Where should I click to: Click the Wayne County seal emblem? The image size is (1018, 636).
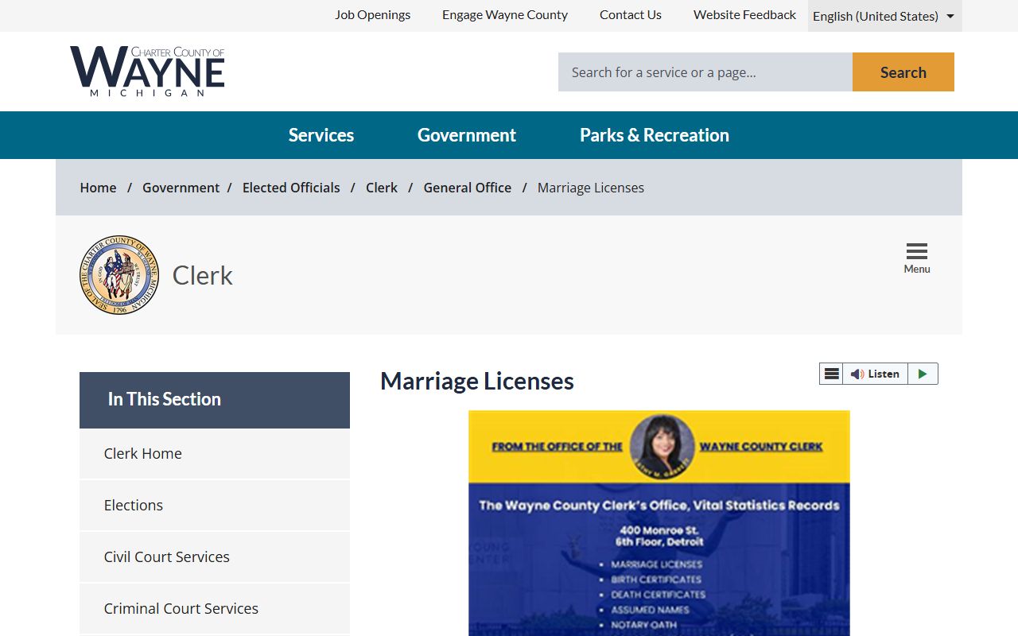(x=119, y=275)
